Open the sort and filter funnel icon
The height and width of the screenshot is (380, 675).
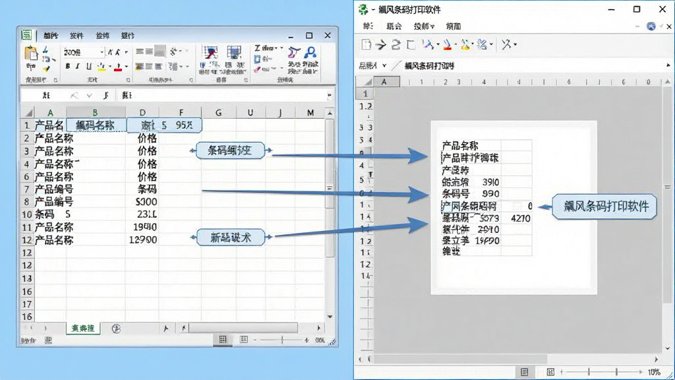click(295, 53)
